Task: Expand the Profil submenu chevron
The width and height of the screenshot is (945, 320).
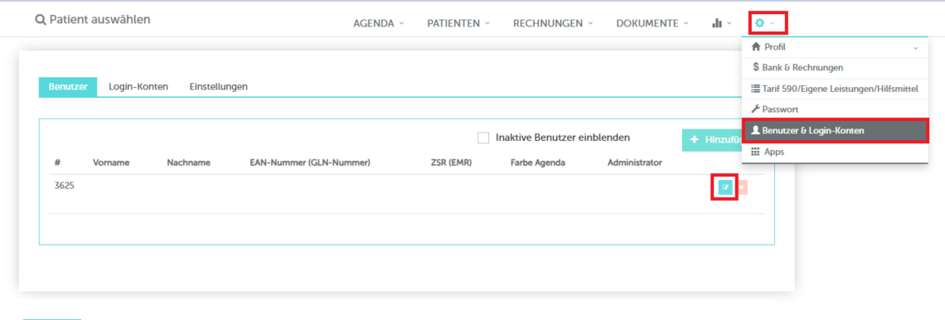Action: pos(915,47)
